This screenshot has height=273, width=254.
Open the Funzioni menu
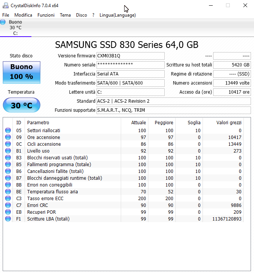(46, 15)
